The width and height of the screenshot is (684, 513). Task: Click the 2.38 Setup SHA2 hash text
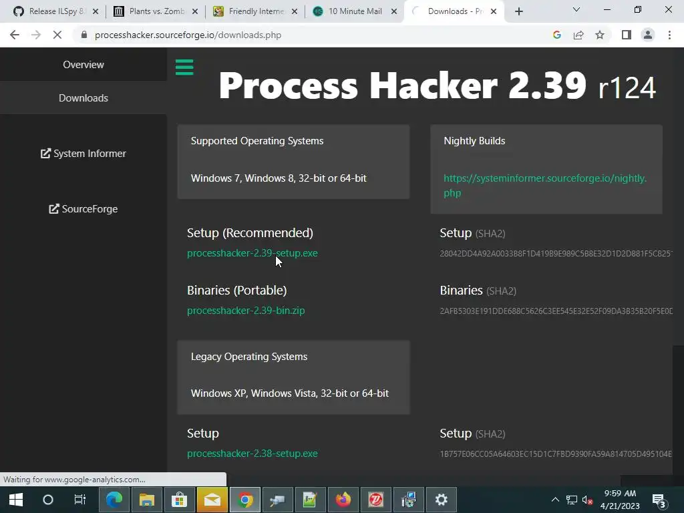point(556,454)
